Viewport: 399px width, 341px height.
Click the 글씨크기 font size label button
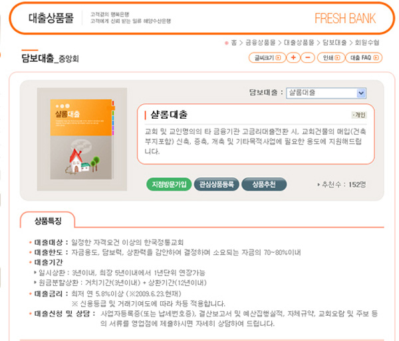267,58
